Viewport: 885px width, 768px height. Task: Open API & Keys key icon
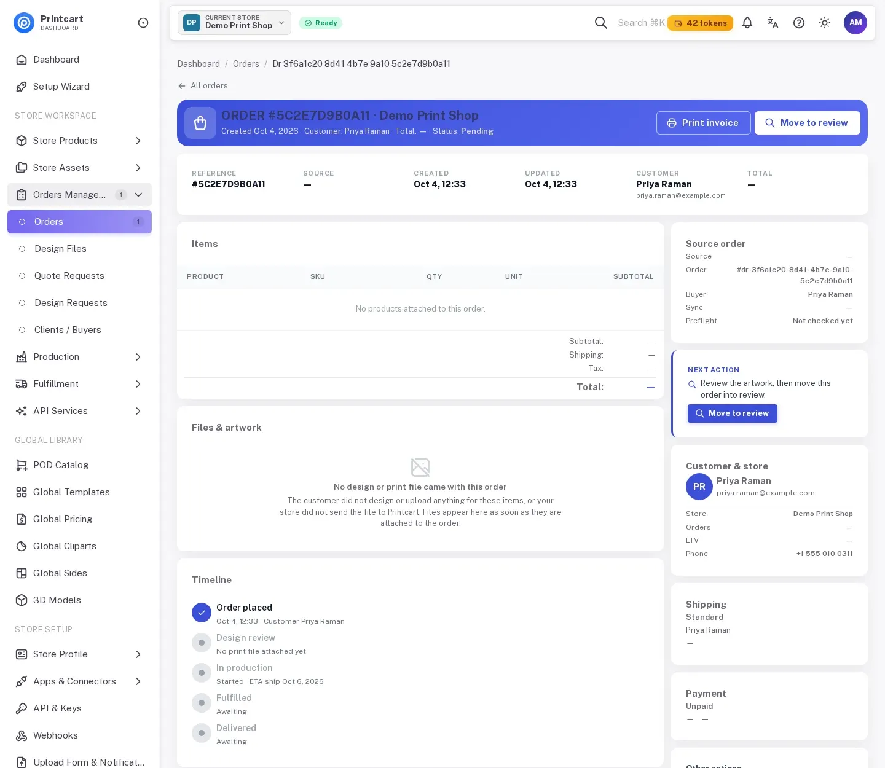[22, 708]
